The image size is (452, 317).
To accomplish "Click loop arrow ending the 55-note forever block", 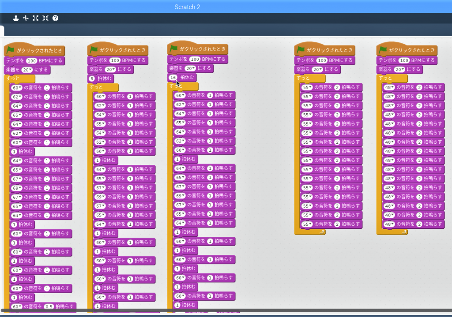I will 322,231.
